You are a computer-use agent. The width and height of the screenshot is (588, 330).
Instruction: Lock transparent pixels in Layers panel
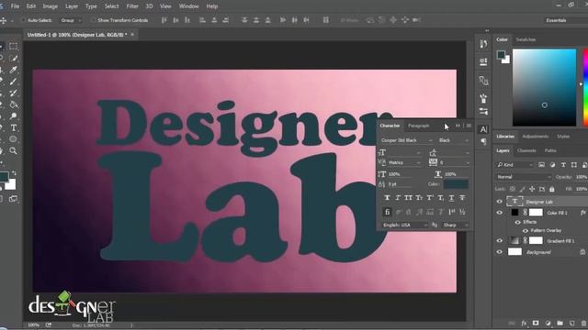click(513, 190)
